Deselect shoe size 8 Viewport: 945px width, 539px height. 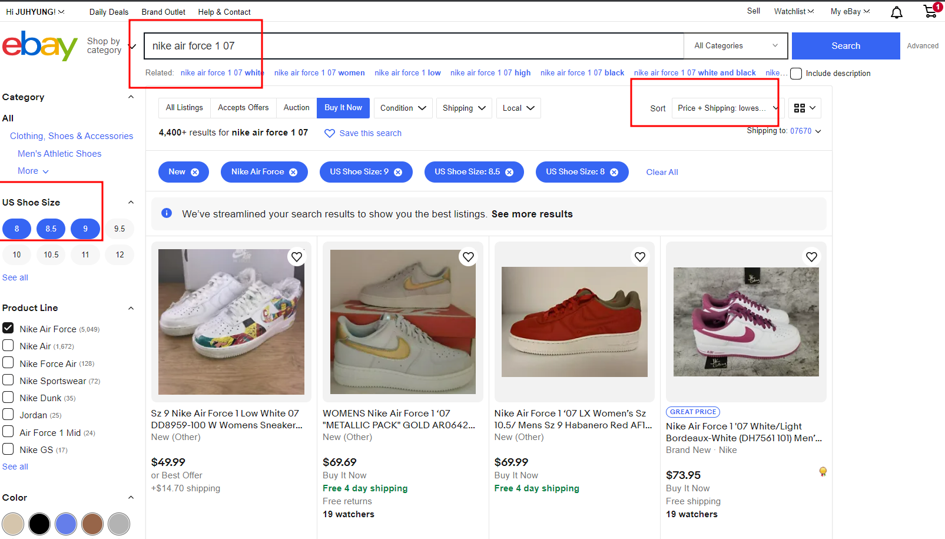16,229
